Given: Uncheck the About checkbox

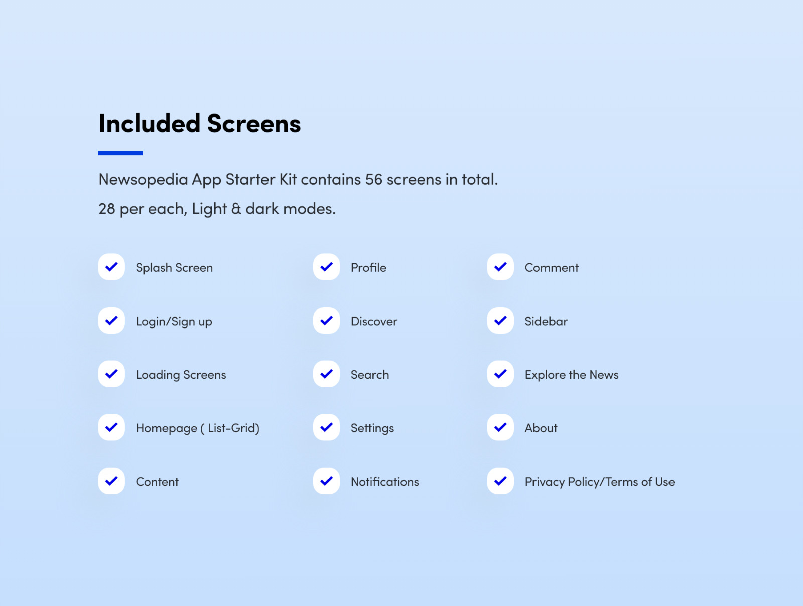Looking at the screenshot, I should point(500,427).
